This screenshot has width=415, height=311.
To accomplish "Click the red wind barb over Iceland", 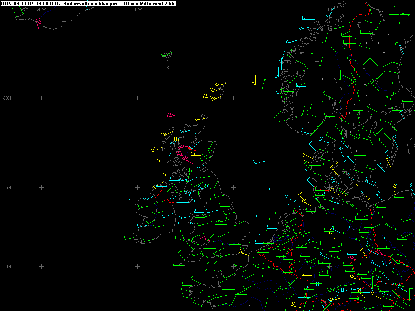I will point(38,23).
